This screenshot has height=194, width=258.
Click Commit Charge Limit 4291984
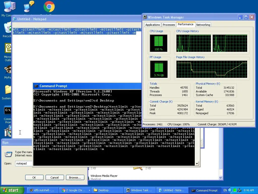pyautogui.click(x=182, y=109)
